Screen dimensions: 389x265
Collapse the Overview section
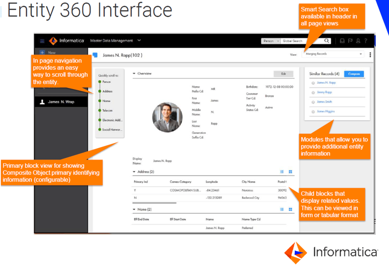(x=134, y=74)
